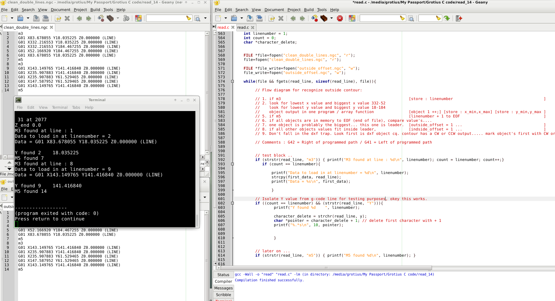Click back arrow in left Geany toolbar

79,18
